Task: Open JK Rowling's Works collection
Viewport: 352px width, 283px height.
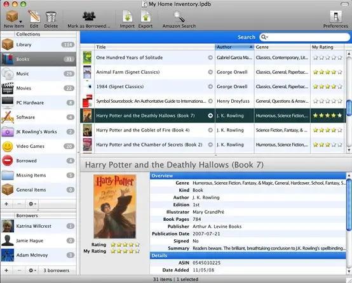Action: [38, 131]
